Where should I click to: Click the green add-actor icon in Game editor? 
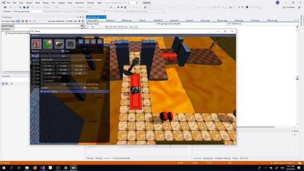(x=47, y=44)
